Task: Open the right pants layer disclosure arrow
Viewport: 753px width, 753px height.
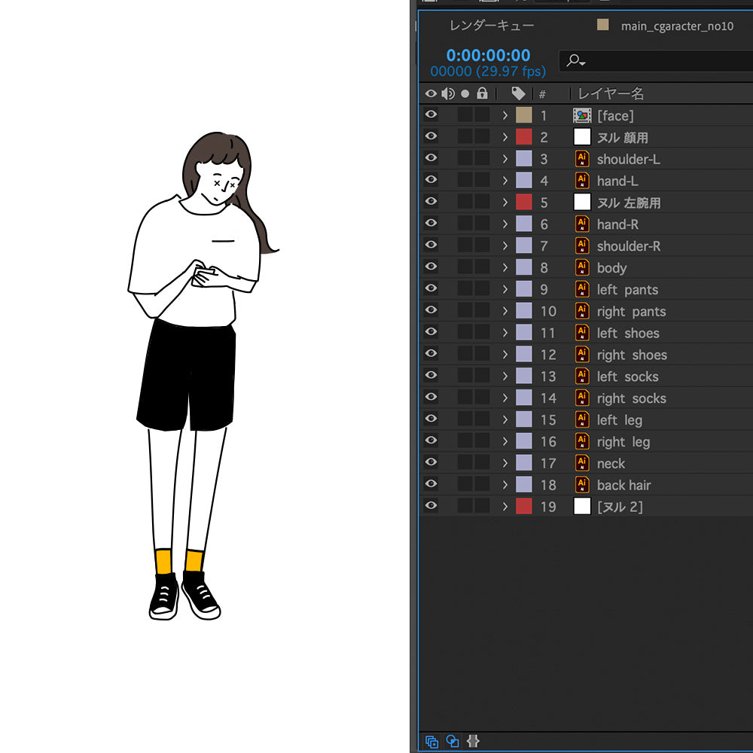Action: [x=505, y=311]
